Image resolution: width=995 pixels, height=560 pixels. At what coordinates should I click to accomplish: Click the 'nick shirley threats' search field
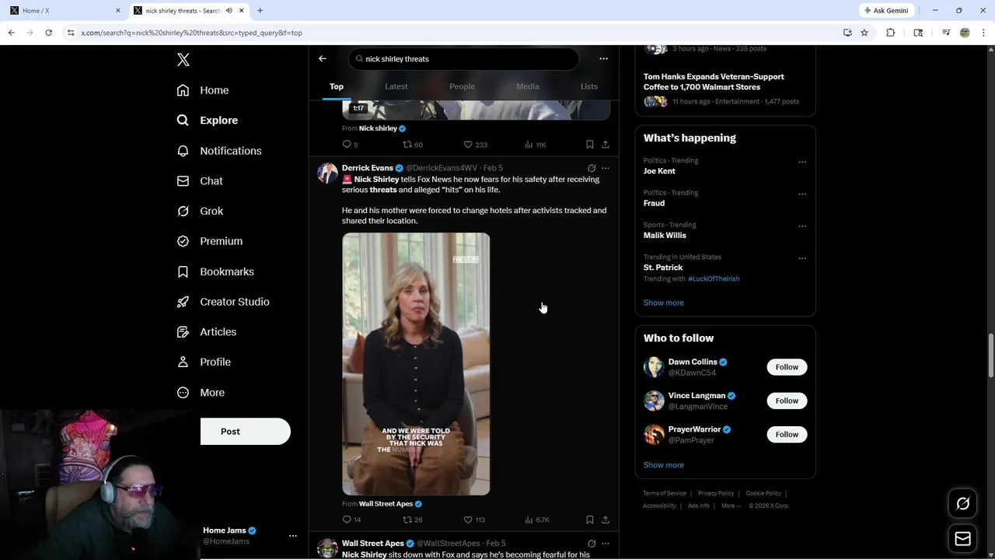coord(463,59)
